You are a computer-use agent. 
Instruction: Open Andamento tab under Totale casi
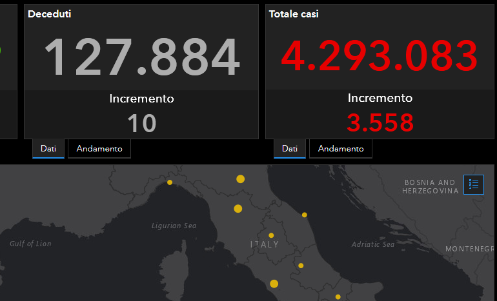(341, 149)
